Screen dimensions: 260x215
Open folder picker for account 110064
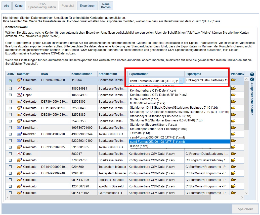[234, 80]
